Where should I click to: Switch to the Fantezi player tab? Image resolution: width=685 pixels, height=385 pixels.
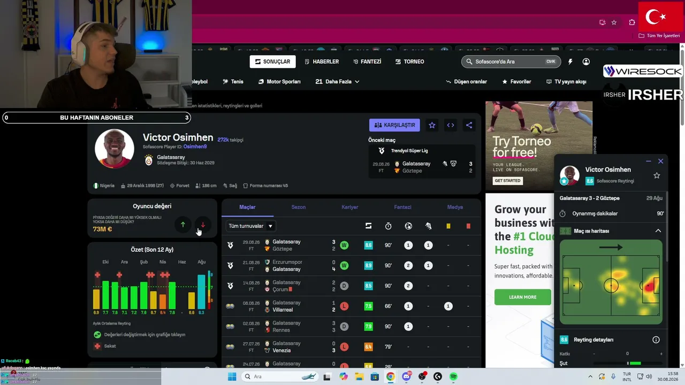(x=402, y=207)
